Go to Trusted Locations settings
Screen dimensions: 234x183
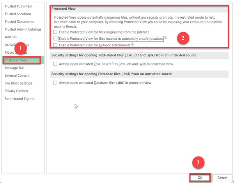tap(18, 14)
